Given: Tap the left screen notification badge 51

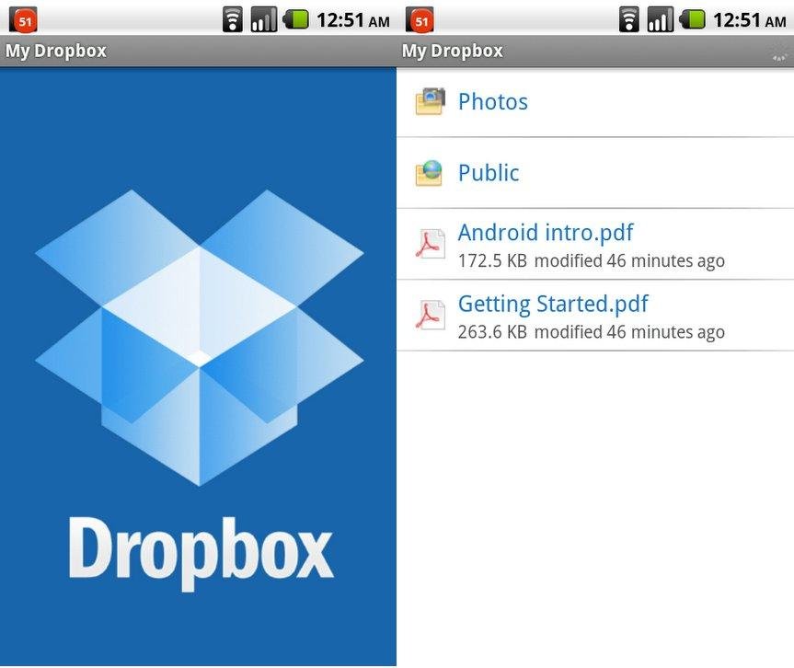Looking at the screenshot, I should pos(23,20).
